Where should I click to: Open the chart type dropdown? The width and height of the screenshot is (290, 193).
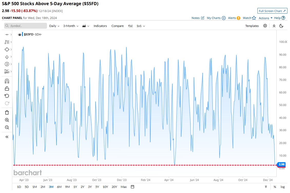(x=86, y=26)
